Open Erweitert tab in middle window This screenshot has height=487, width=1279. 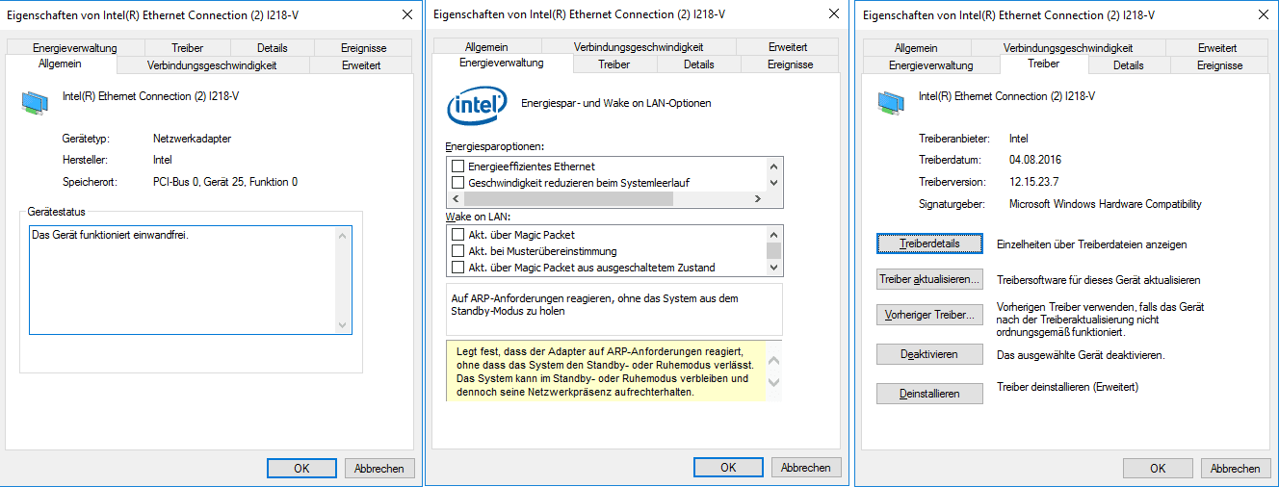click(788, 47)
